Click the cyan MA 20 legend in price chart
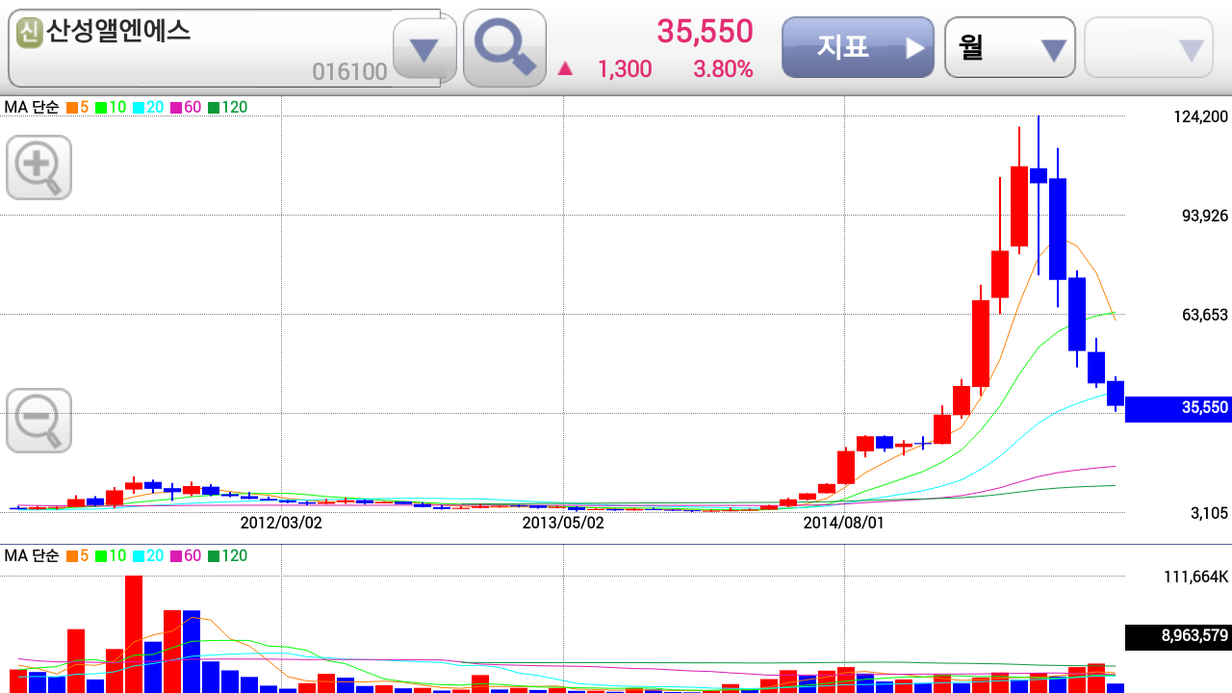Screen dimensions: 1232x693 tap(148, 107)
